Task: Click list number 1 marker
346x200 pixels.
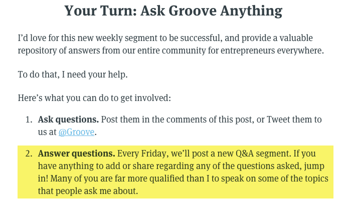Action: click(x=29, y=120)
